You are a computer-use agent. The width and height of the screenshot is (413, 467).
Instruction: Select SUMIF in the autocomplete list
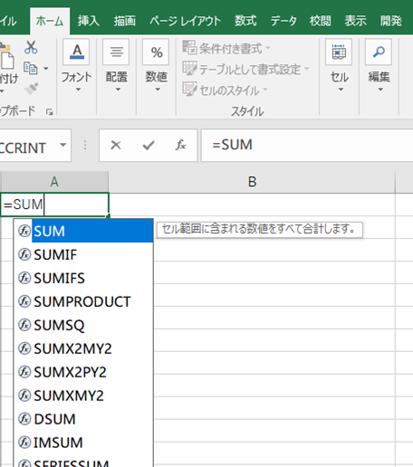[83, 254]
